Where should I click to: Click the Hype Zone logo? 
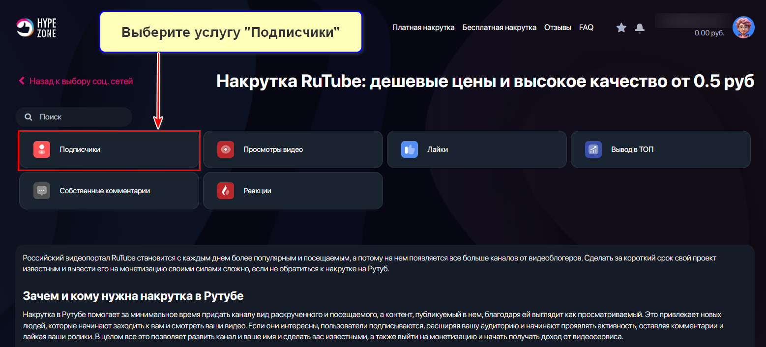[36, 28]
